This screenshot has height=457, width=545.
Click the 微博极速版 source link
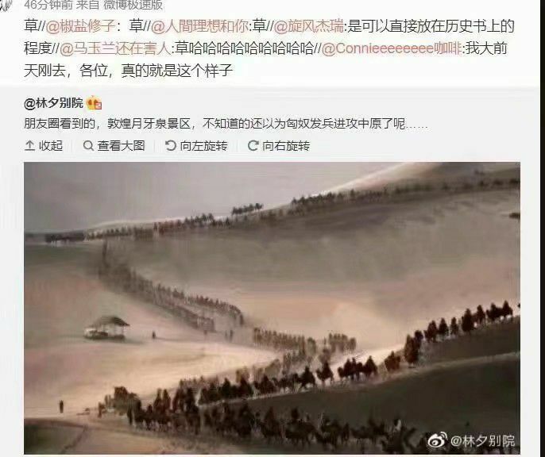click(x=133, y=5)
